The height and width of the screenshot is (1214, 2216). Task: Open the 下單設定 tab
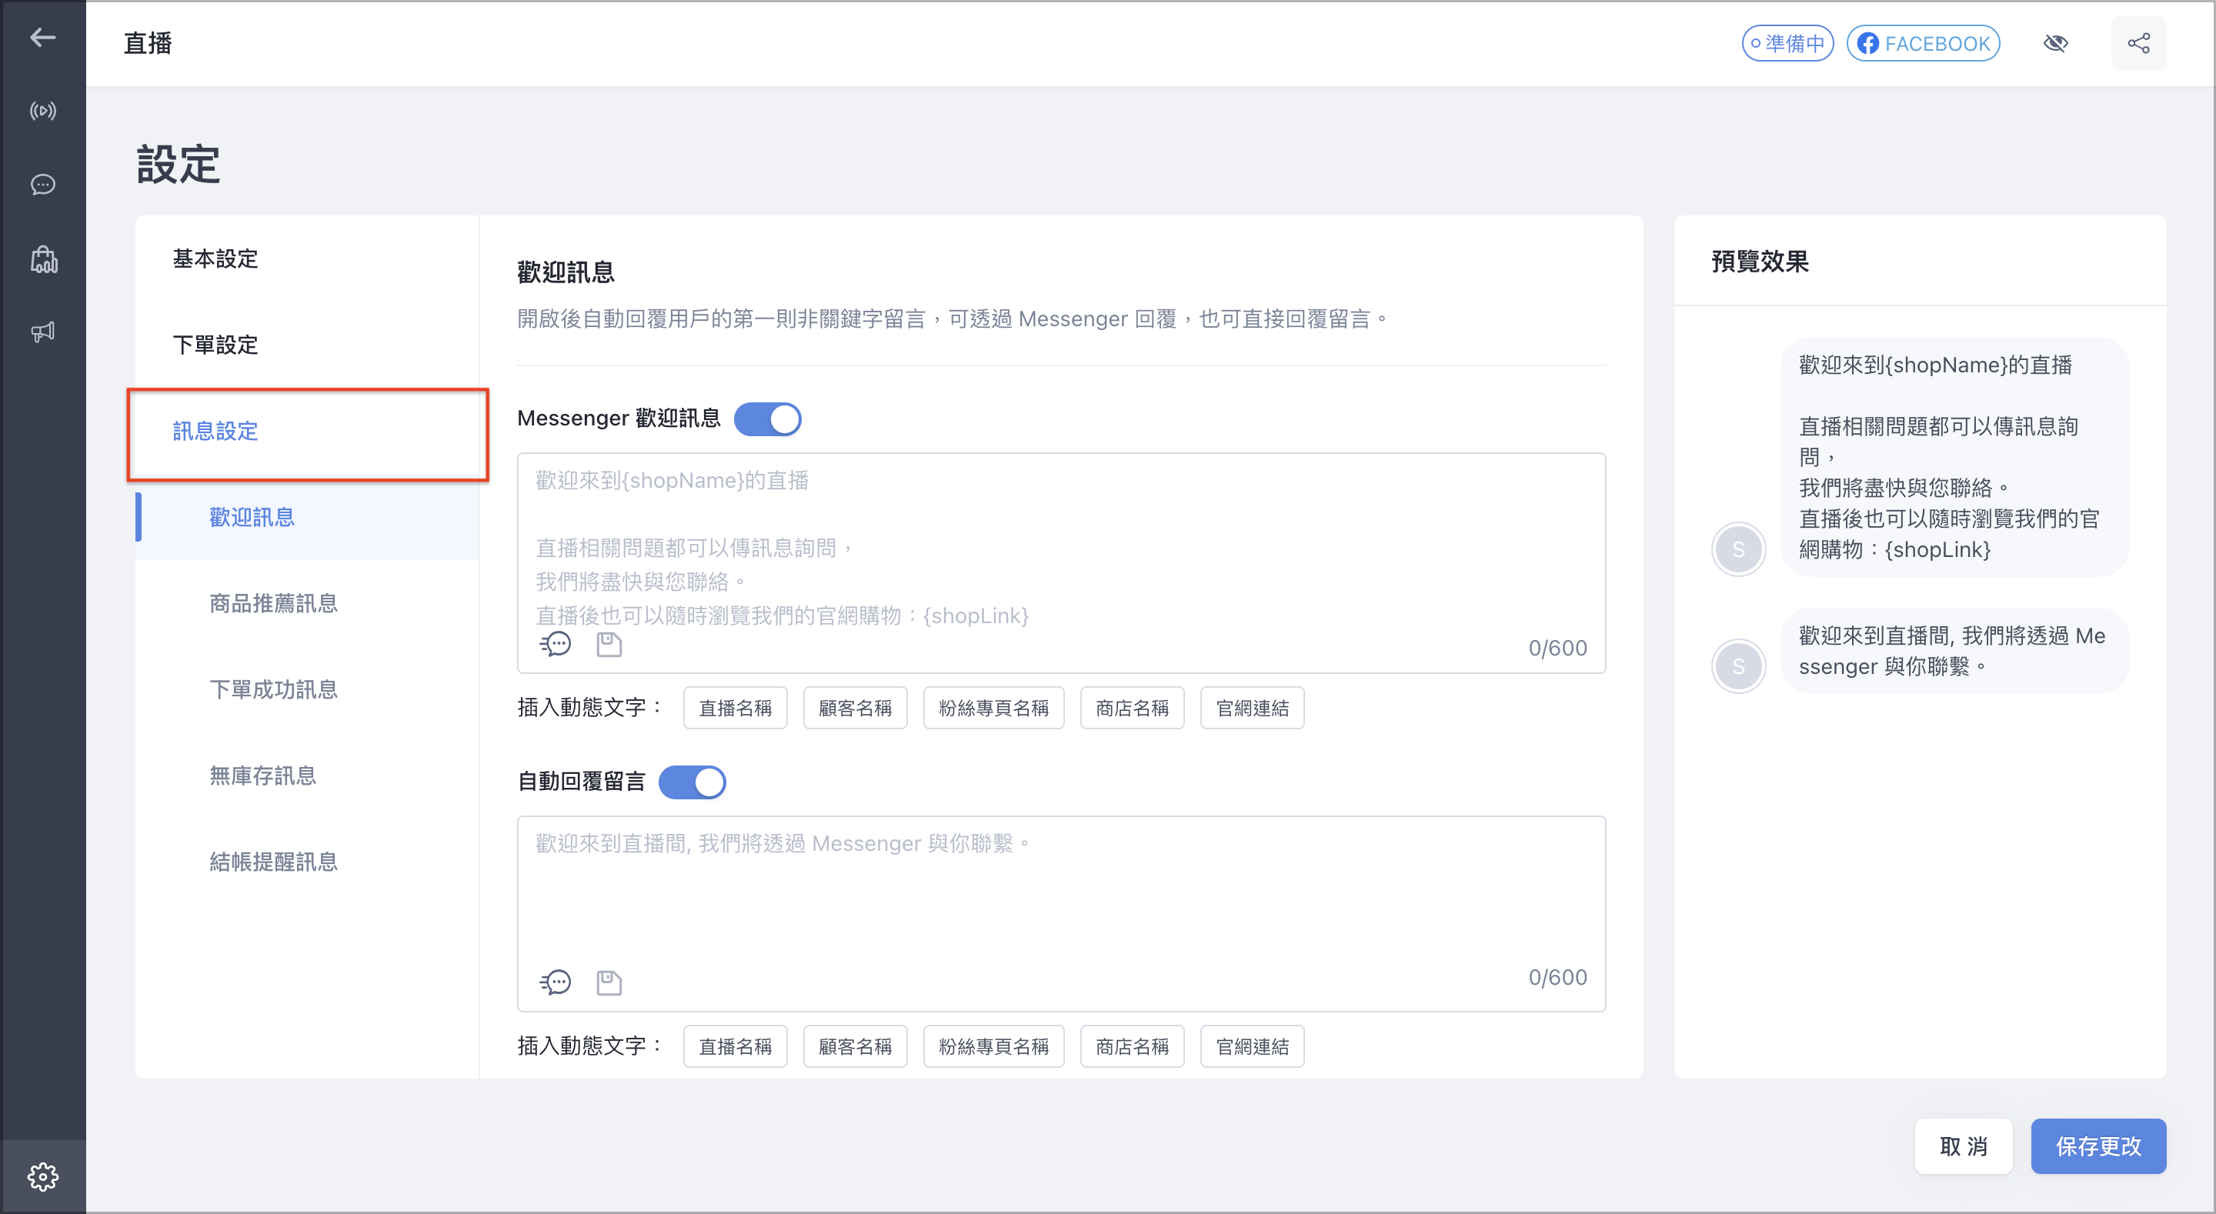tap(216, 345)
